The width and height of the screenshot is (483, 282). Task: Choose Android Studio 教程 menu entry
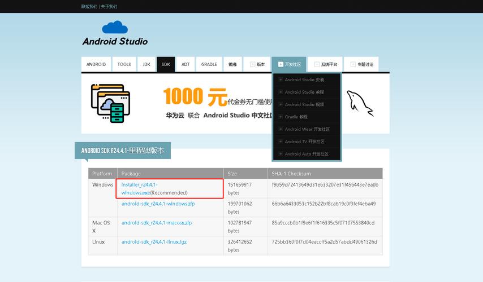pyautogui.click(x=307, y=92)
